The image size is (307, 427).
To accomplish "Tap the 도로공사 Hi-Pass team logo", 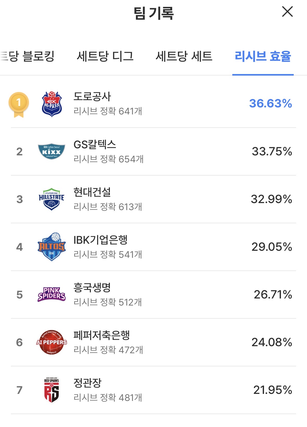I will [x=52, y=104].
